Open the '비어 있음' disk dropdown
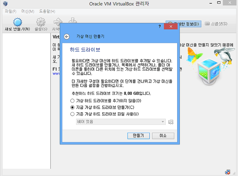 point(121,122)
